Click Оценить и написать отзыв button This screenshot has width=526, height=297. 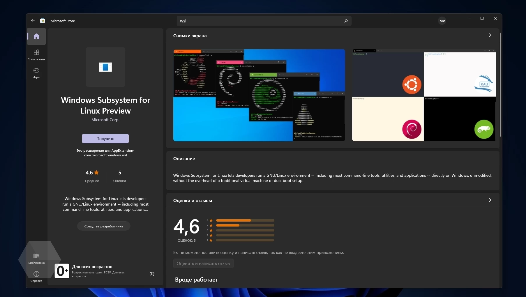coord(203,264)
